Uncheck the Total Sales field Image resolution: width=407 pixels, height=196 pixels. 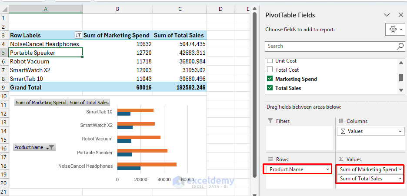270,88
